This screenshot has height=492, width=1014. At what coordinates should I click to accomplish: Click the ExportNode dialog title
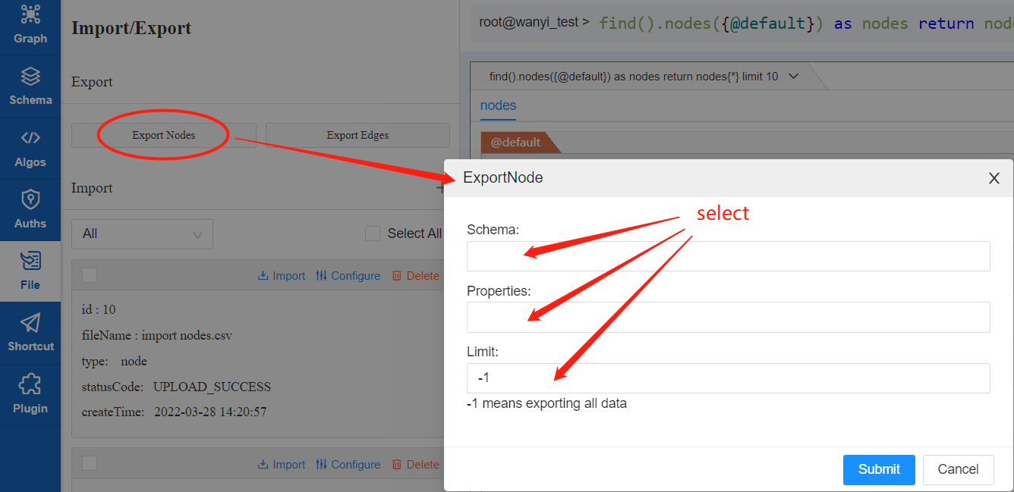click(x=503, y=178)
